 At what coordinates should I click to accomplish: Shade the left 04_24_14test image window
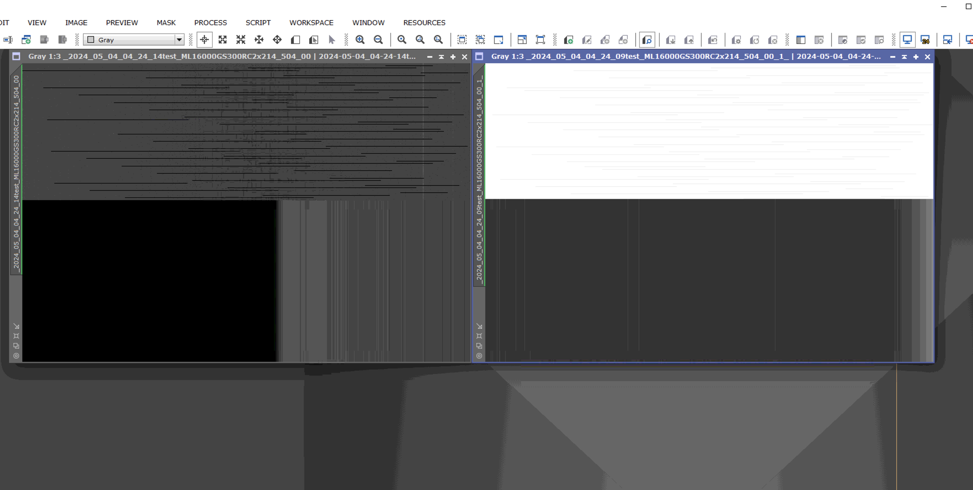[441, 57]
